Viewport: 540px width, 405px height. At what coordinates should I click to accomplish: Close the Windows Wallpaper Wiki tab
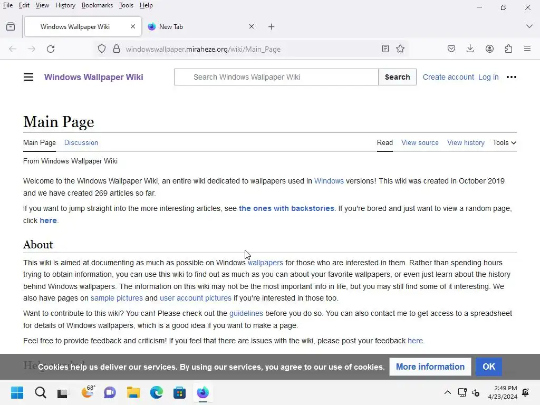point(133,26)
